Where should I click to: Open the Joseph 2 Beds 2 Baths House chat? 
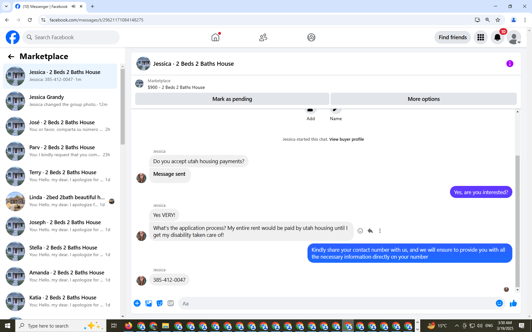pyautogui.click(x=60, y=226)
